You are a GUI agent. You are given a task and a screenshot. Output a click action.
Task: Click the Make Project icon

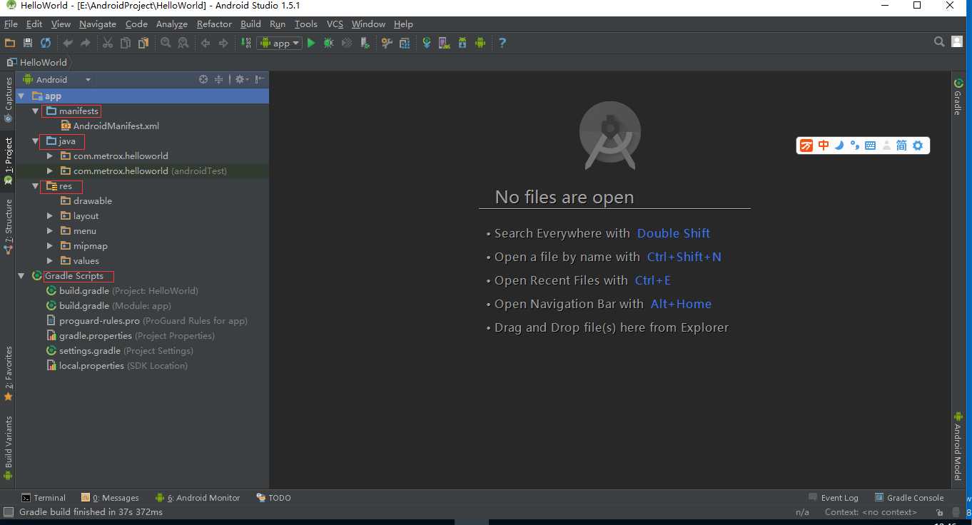[x=245, y=43]
